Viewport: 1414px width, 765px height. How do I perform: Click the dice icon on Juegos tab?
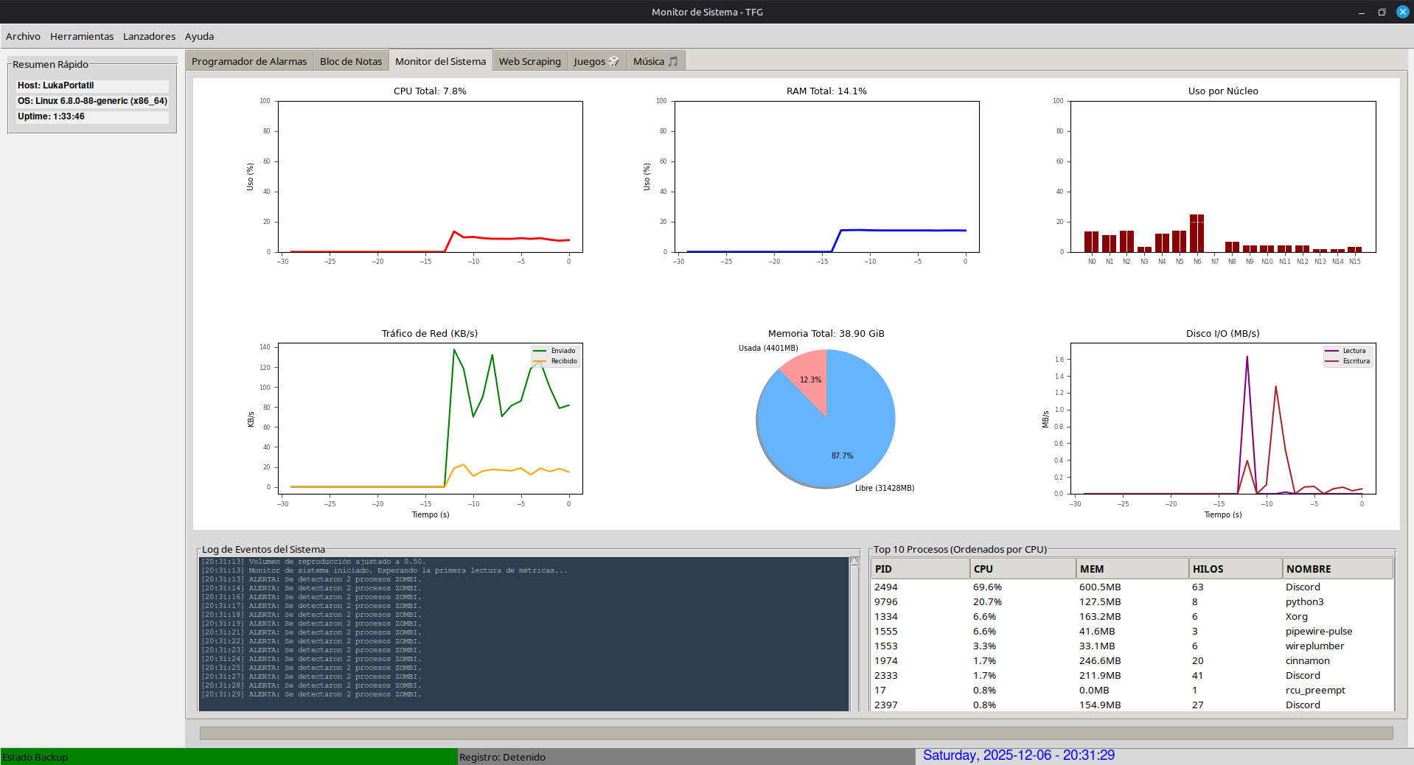(x=614, y=61)
